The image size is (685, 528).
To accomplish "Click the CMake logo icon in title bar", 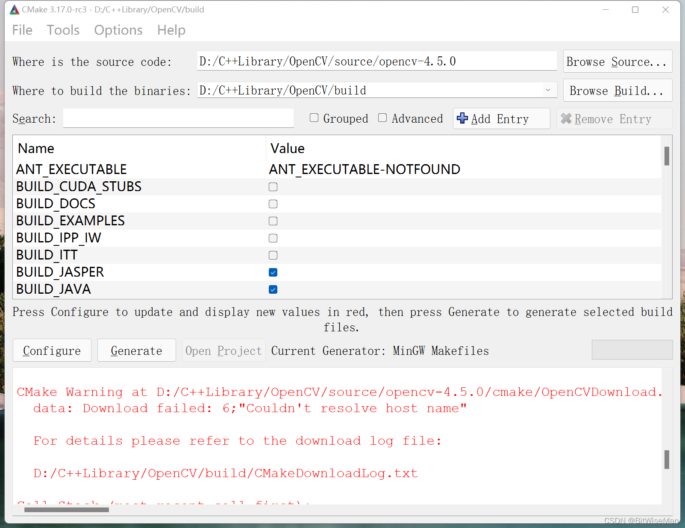I will [15, 9].
